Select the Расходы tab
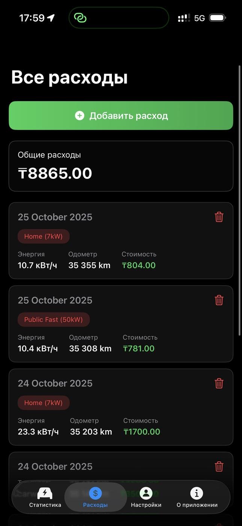 click(95, 497)
